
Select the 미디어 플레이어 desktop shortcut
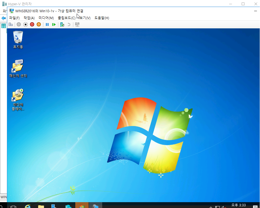(18, 100)
